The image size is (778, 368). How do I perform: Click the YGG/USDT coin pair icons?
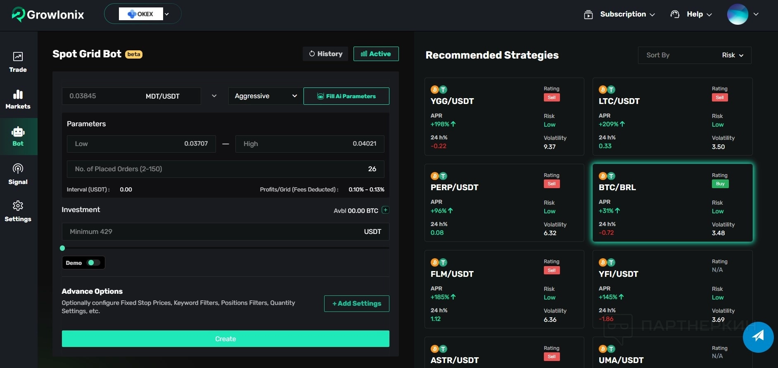tap(439, 90)
